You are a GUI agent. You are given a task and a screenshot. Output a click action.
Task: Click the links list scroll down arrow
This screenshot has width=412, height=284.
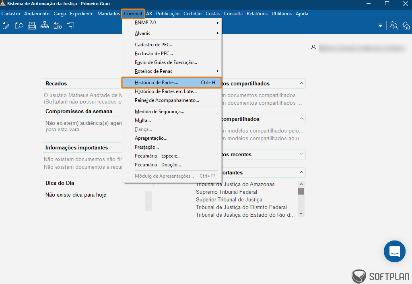pos(301,214)
